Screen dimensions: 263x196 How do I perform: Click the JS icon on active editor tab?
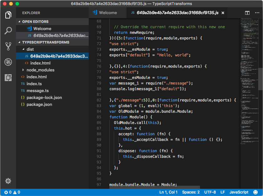133,13
